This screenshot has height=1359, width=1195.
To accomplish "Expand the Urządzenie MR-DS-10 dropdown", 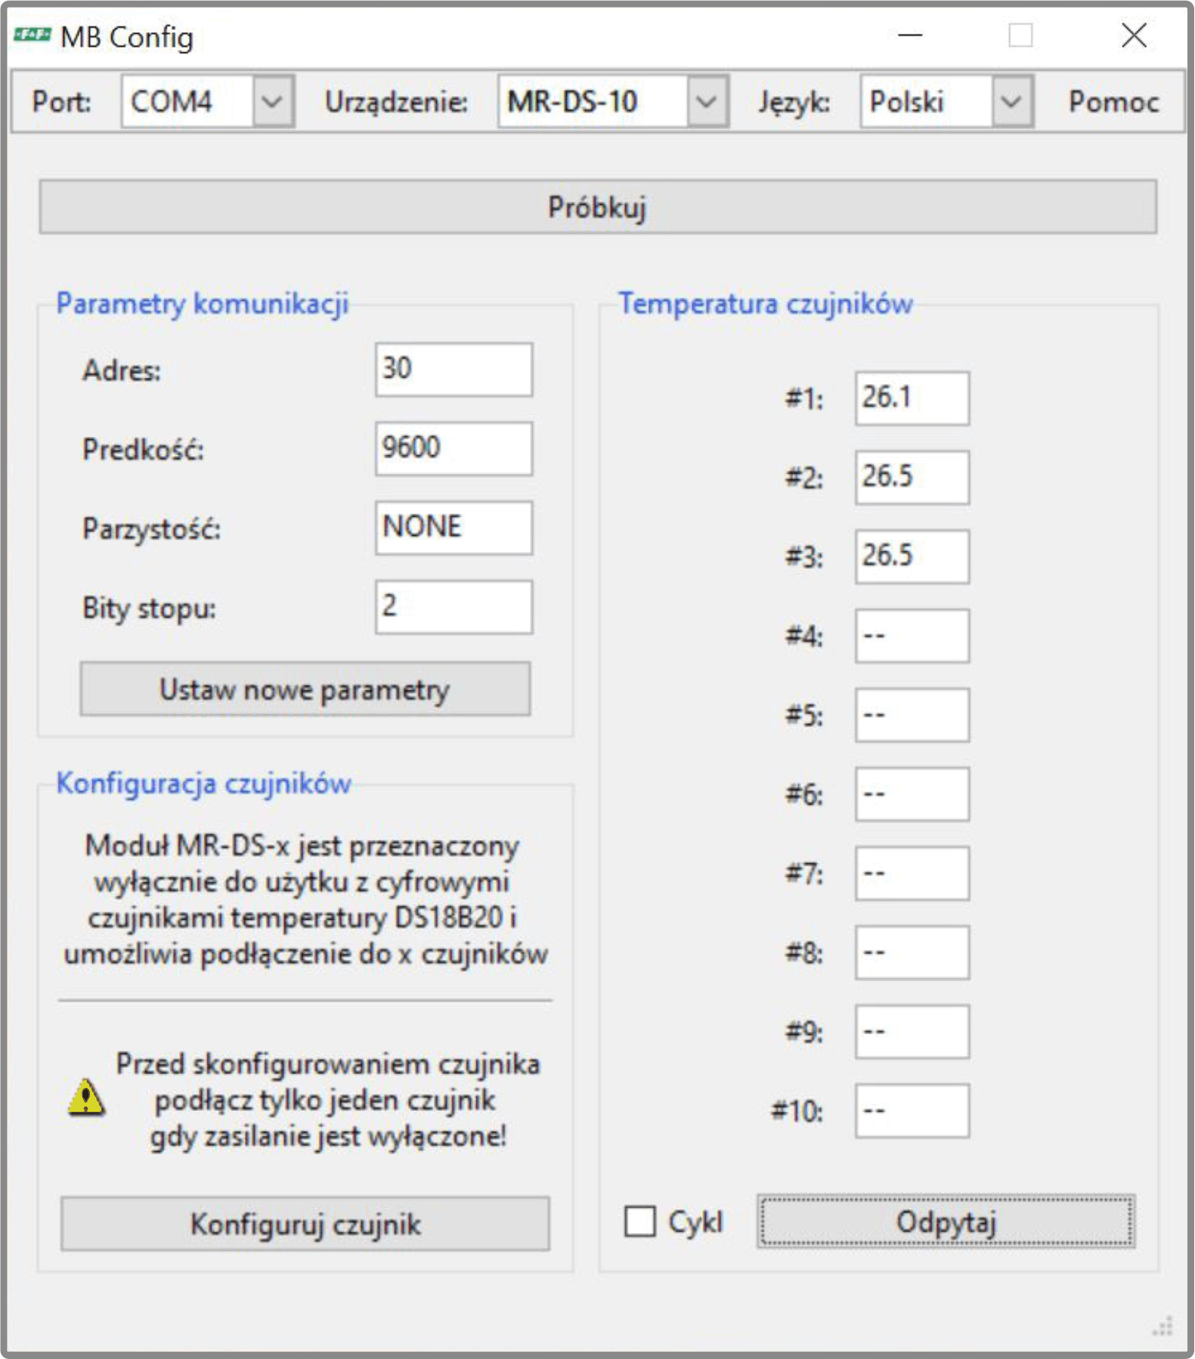I will (707, 101).
